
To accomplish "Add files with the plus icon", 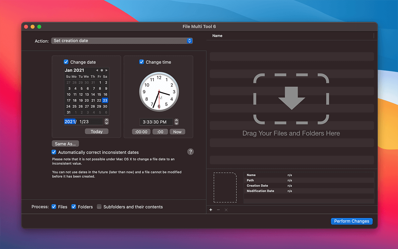I will tap(211, 210).
